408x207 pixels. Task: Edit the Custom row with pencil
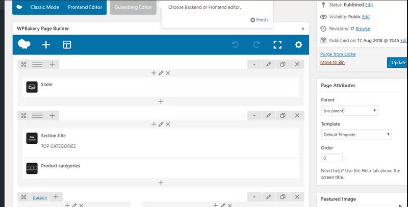[269, 197]
